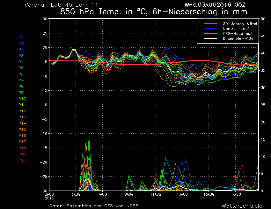Select the P9 ensemble member label

click(21, 93)
